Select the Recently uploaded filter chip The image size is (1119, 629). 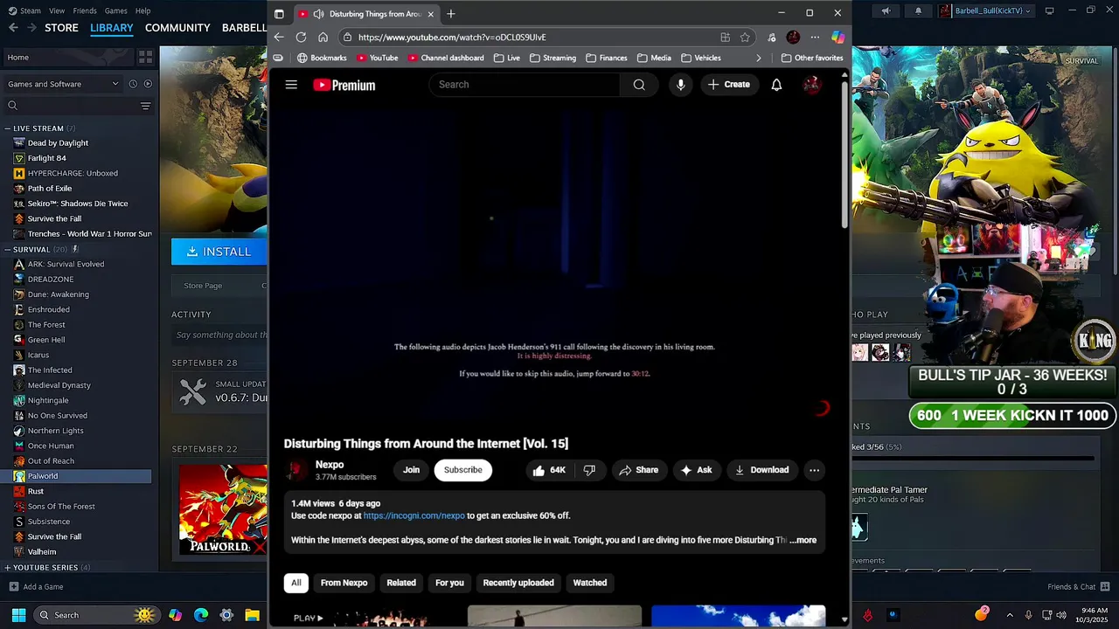pos(518,583)
